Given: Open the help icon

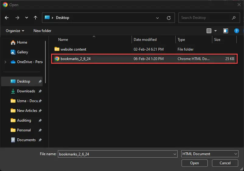Looking at the screenshot, I should (x=236, y=31).
